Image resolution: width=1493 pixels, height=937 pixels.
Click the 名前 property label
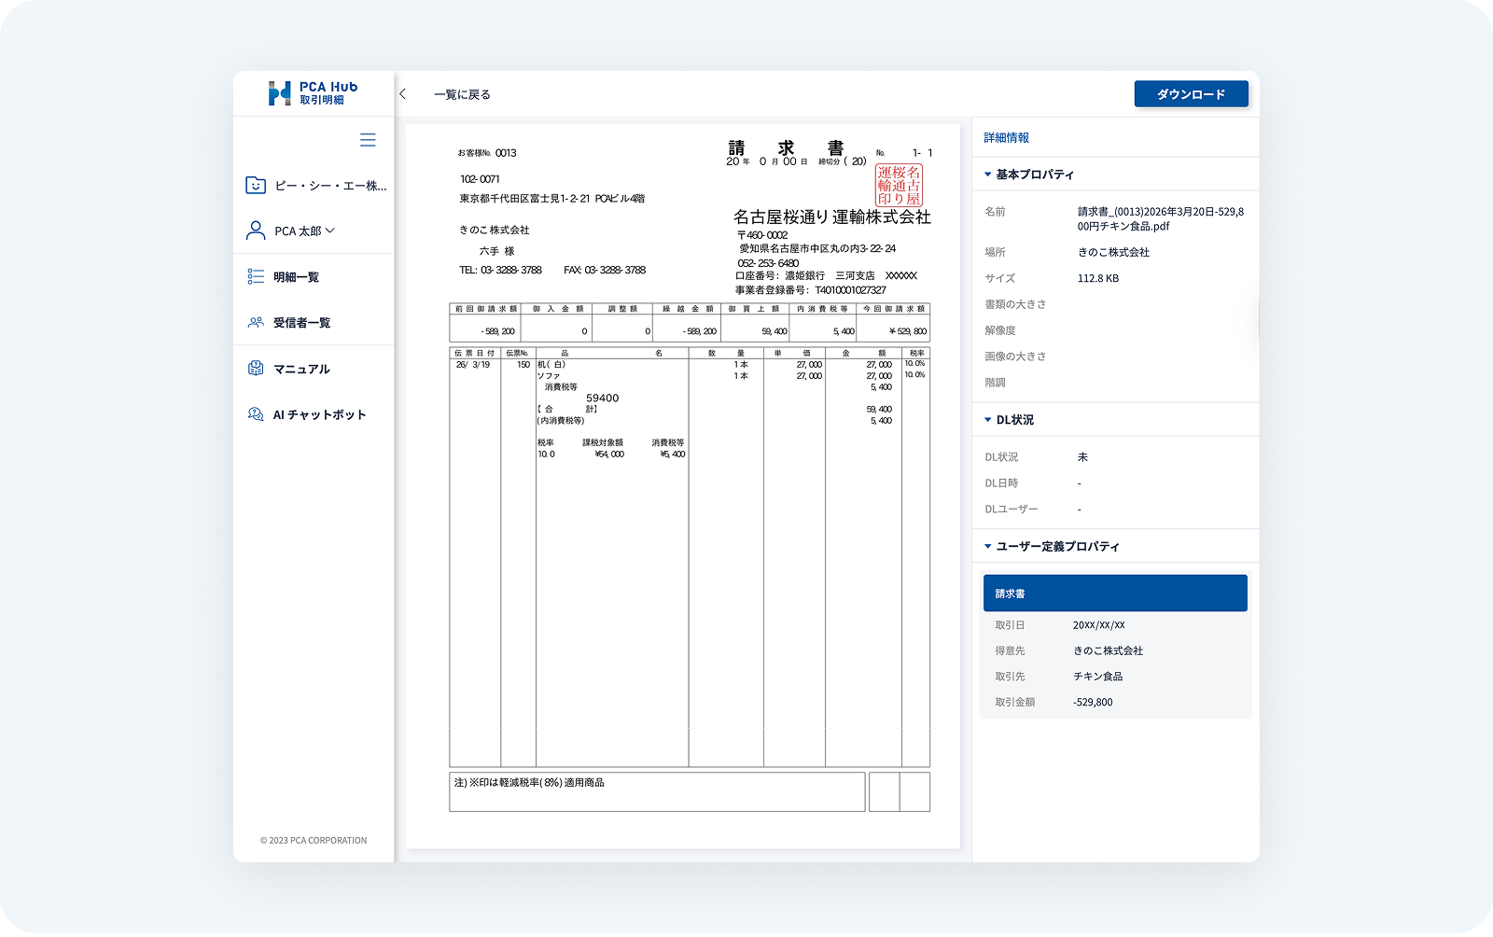pyautogui.click(x=995, y=212)
